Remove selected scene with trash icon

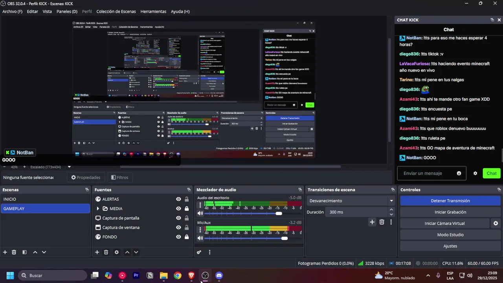pos(14,252)
